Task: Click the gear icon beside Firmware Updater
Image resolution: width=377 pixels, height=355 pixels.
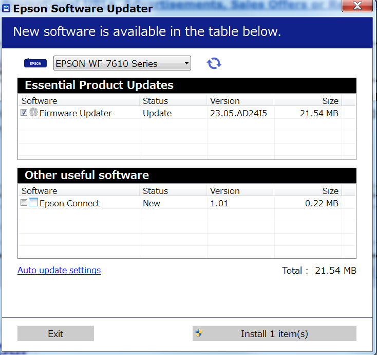Action: pyautogui.click(x=33, y=112)
